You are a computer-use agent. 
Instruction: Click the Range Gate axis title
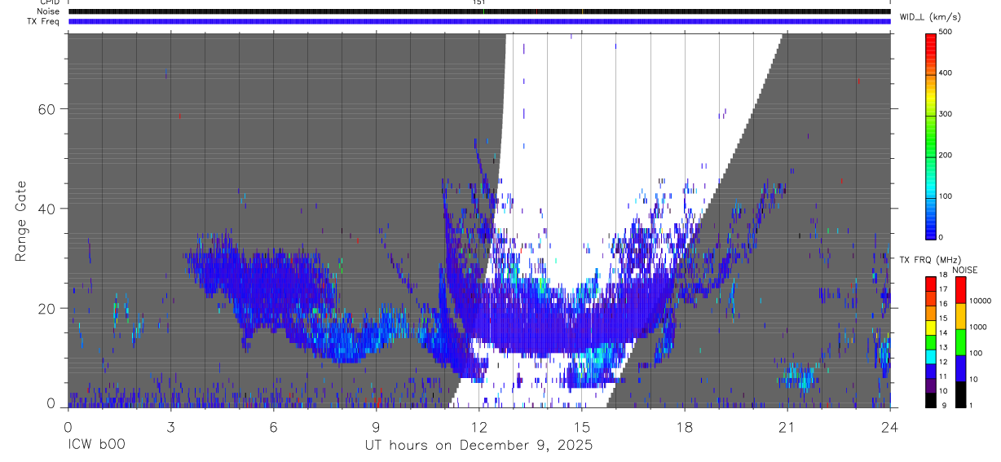pos(21,221)
